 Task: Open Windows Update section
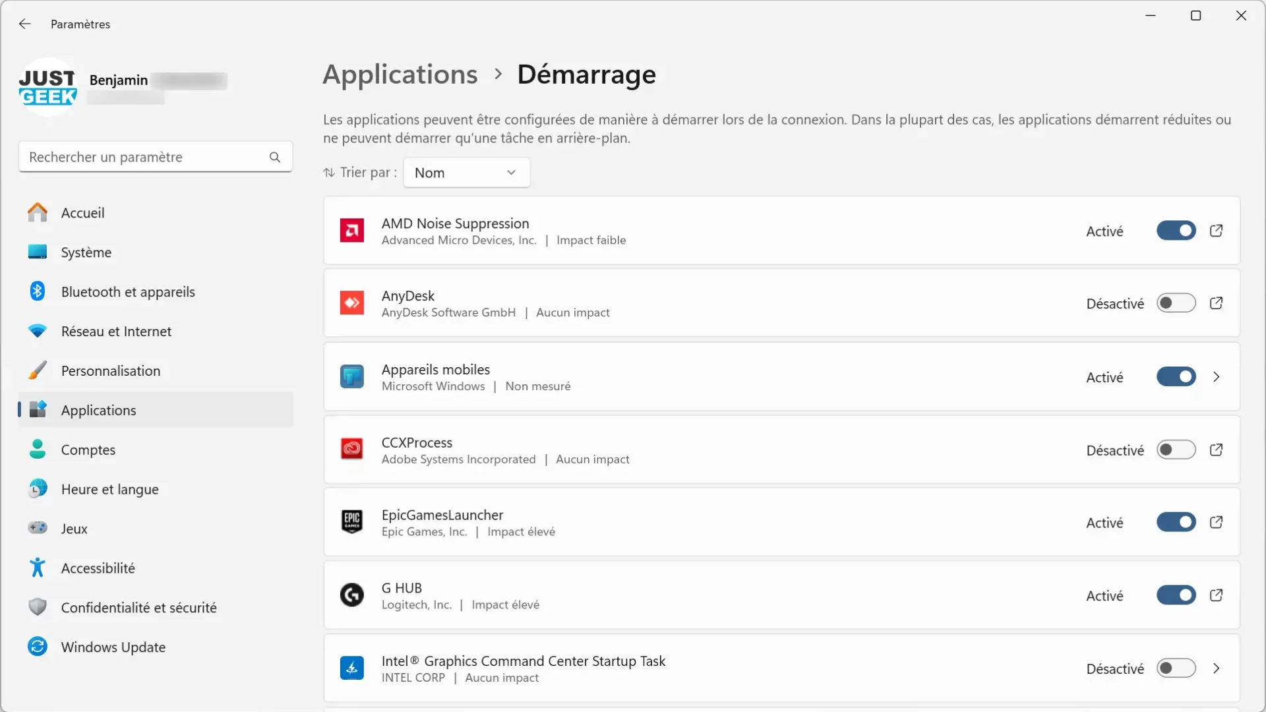tap(156, 647)
